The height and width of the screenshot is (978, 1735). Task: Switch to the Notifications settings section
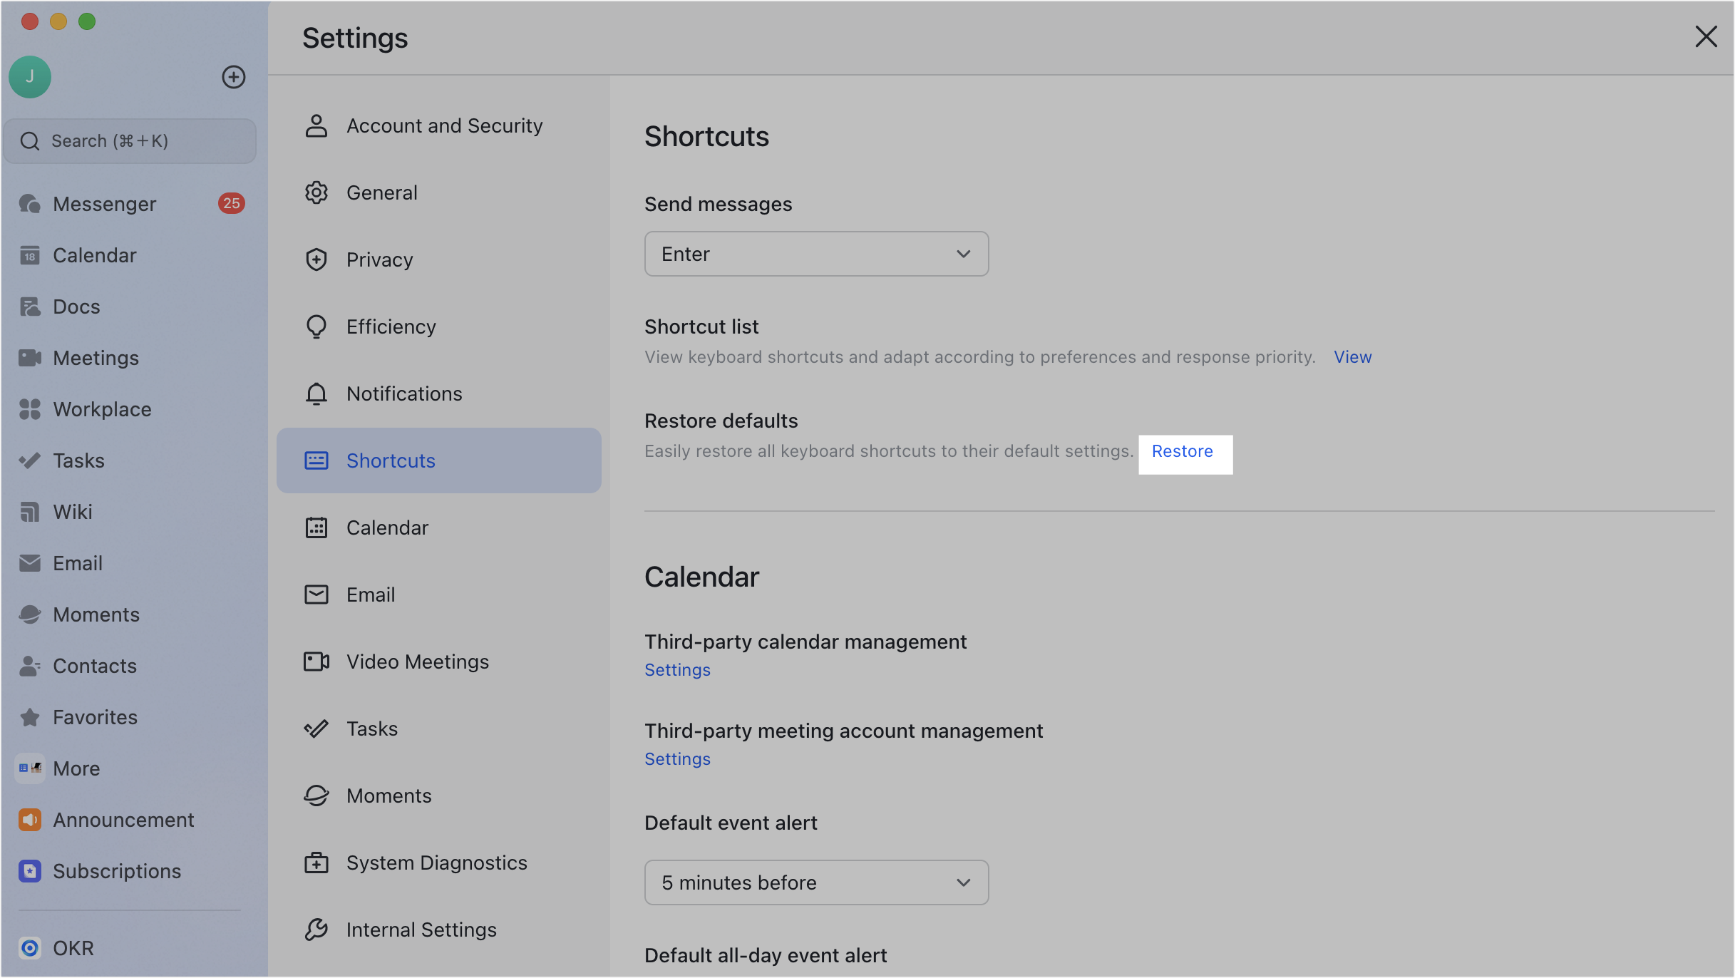[x=403, y=393]
